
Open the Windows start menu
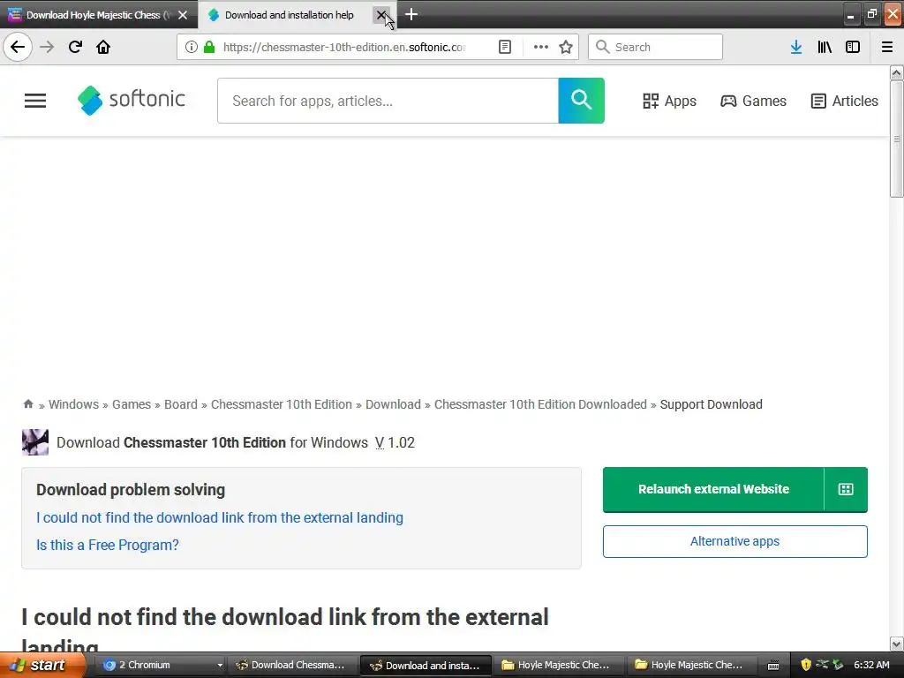42,665
